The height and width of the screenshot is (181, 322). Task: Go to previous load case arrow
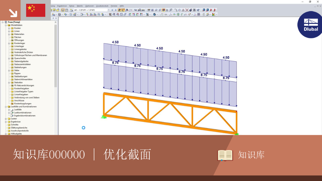pos(112,10)
